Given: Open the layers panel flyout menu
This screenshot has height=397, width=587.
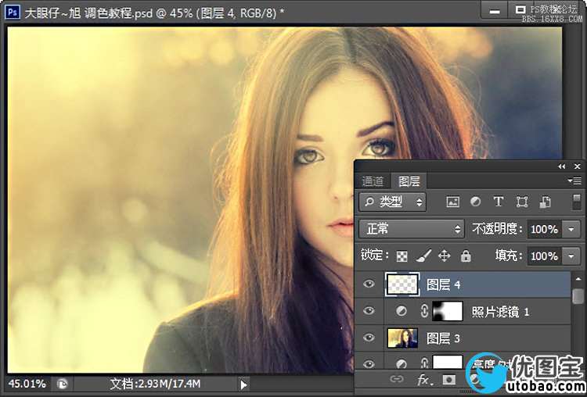Looking at the screenshot, I should [x=574, y=181].
